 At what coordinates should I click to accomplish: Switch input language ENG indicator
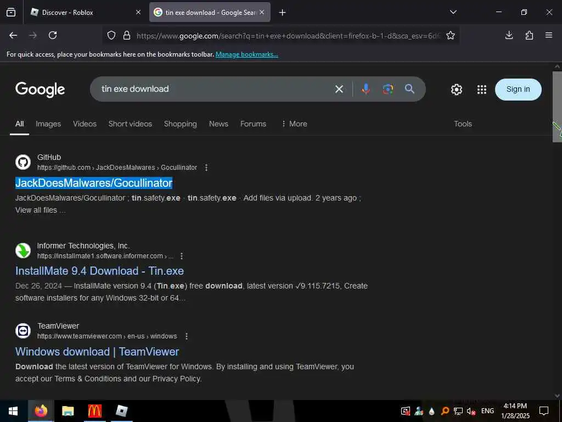pyautogui.click(x=487, y=411)
